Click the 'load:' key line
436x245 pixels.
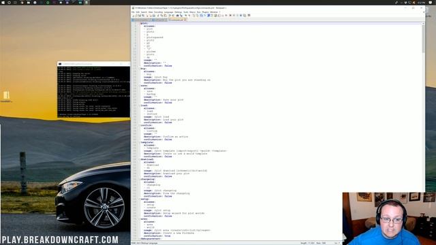coord(144,105)
